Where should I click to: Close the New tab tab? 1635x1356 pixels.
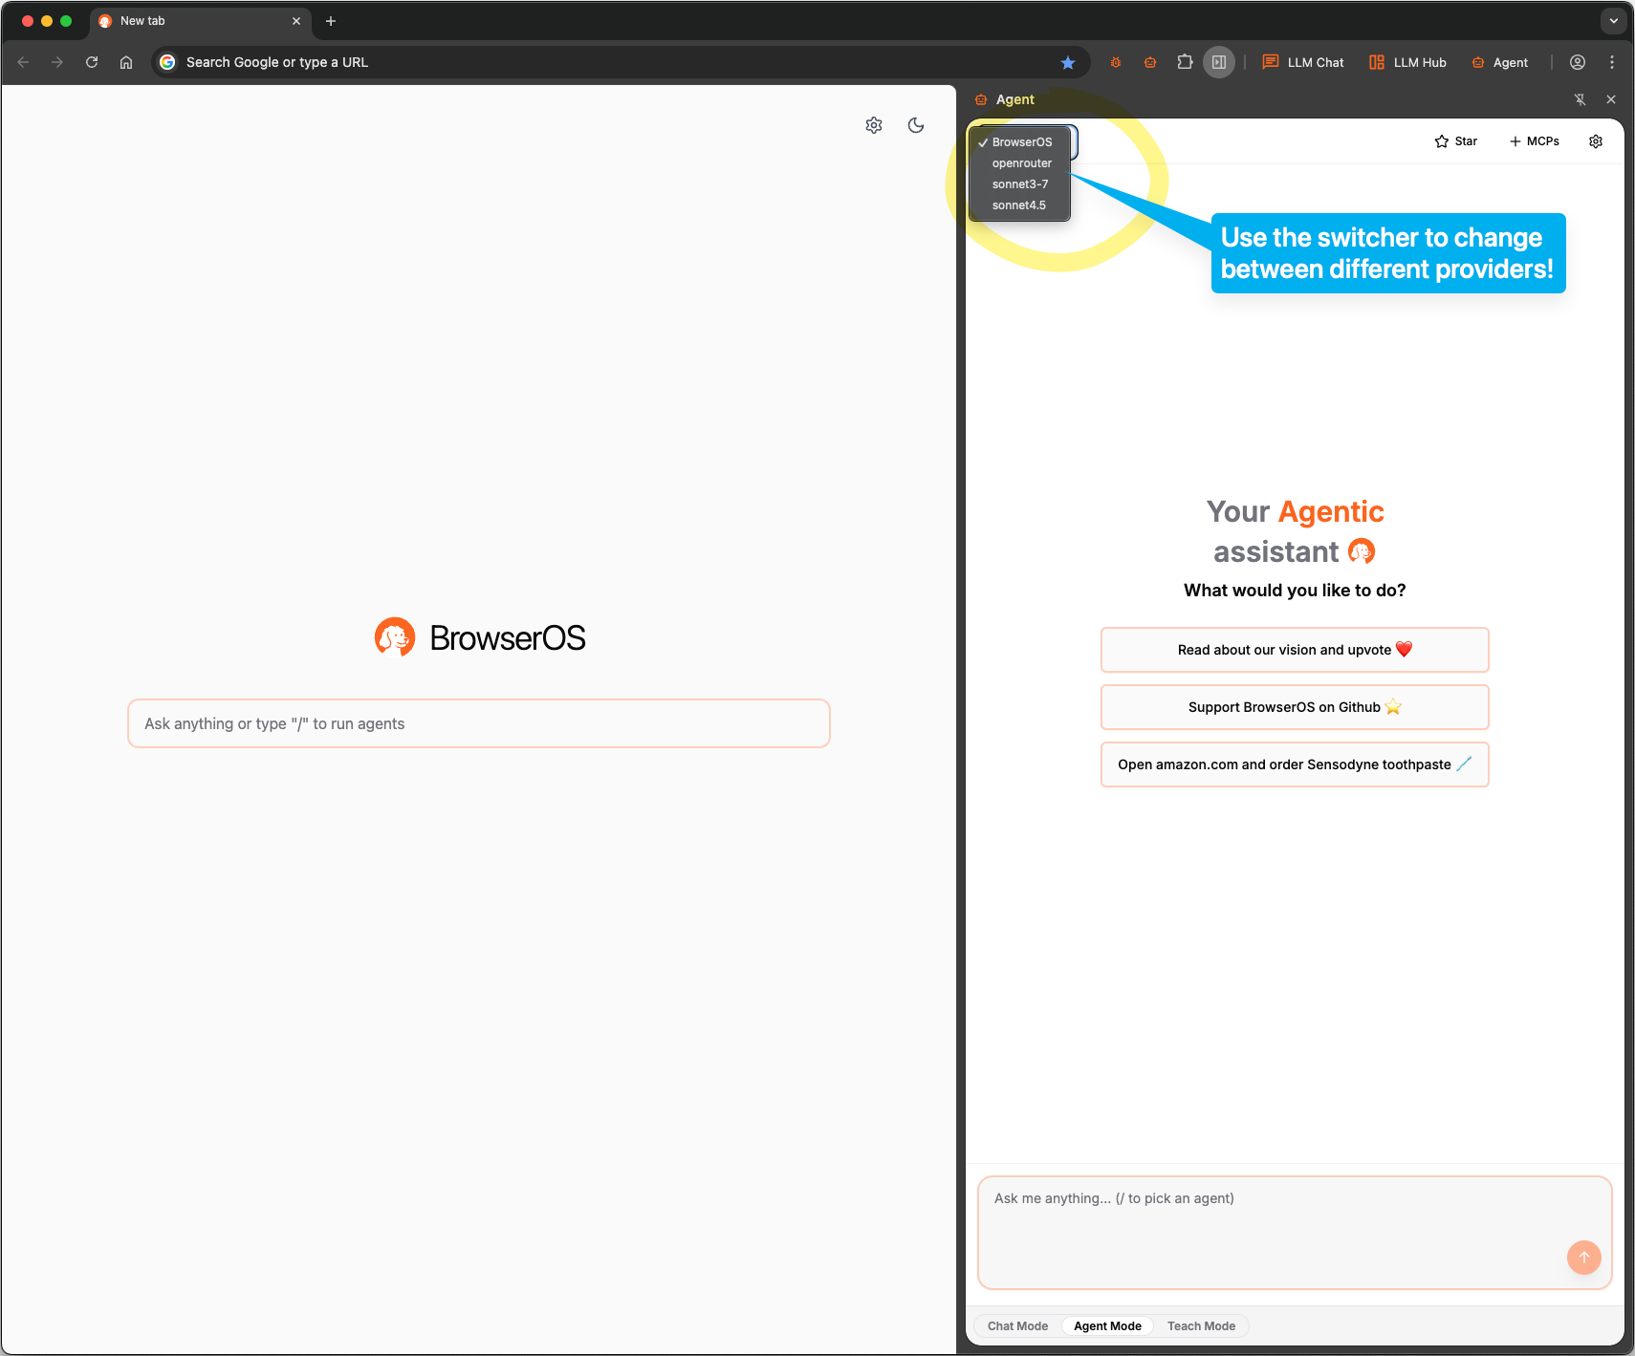(296, 21)
